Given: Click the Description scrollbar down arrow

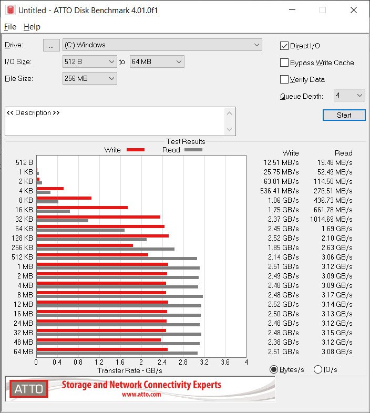Looking at the screenshot, I should 229,129.
